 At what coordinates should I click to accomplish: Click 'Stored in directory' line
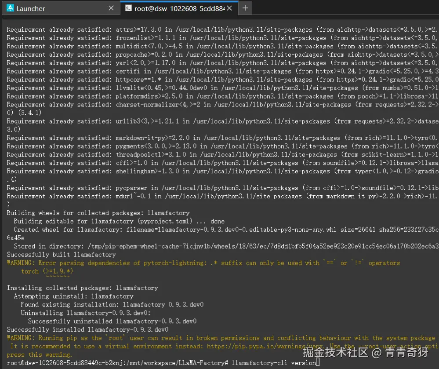[x=226, y=246]
